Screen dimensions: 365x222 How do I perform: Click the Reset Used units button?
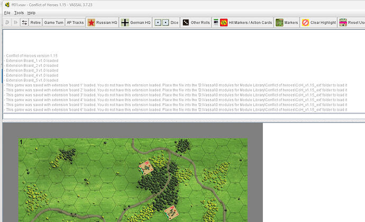point(351,22)
